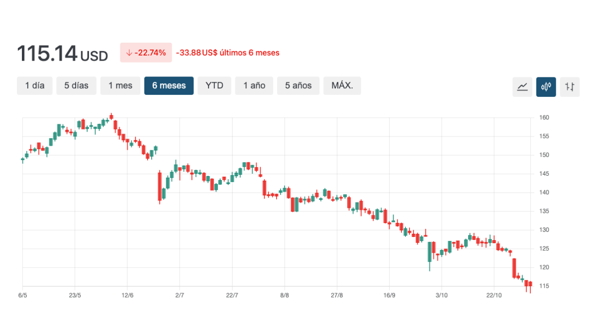Open the "5 días" view

pyautogui.click(x=76, y=85)
